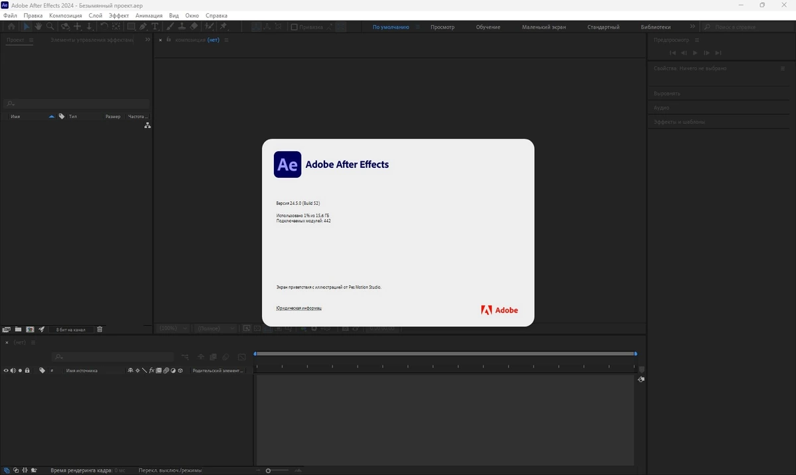Open the Элементы управления эффектами tab
Viewport: 796px width, 475px height.
(92, 40)
